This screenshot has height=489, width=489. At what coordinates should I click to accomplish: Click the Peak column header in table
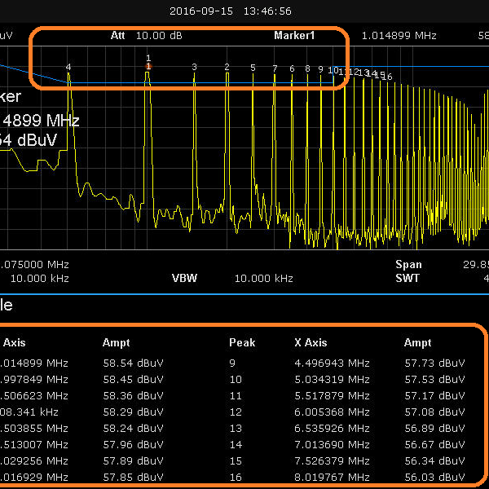point(241,343)
